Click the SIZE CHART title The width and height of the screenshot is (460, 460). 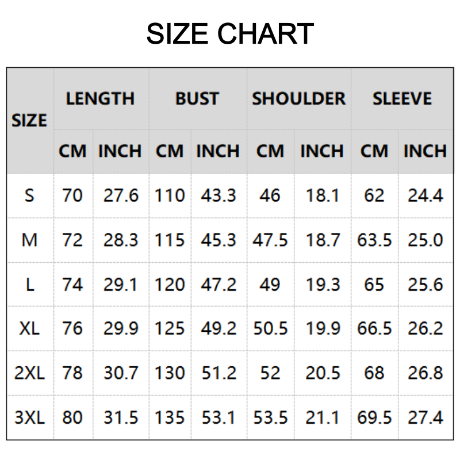click(x=230, y=34)
